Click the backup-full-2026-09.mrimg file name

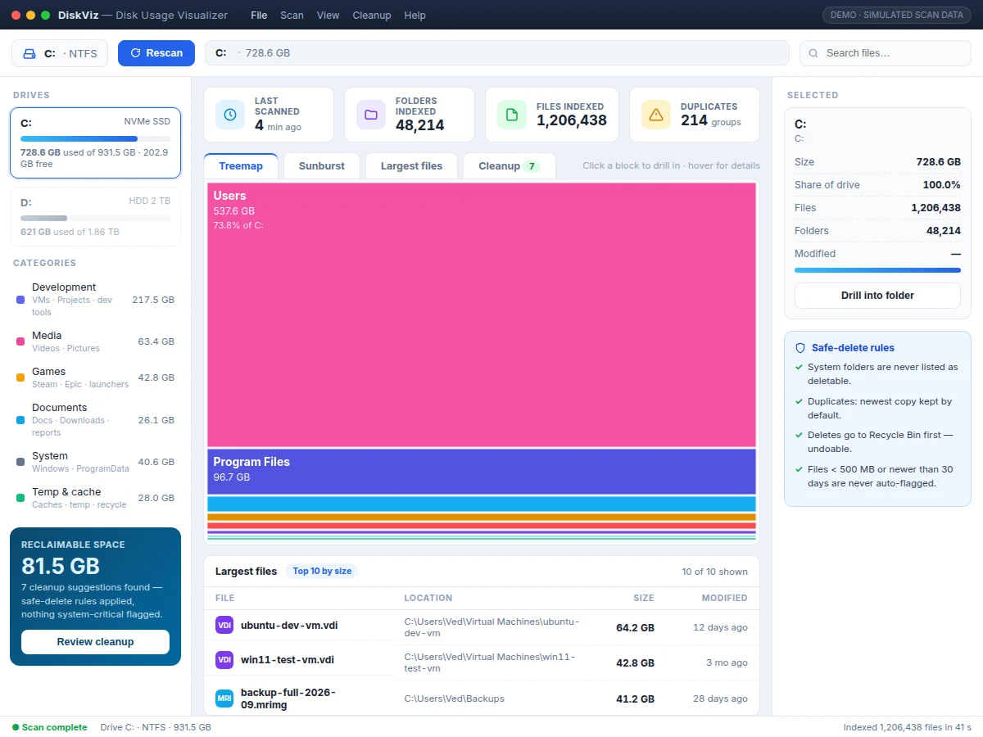[x=288, y=699]
